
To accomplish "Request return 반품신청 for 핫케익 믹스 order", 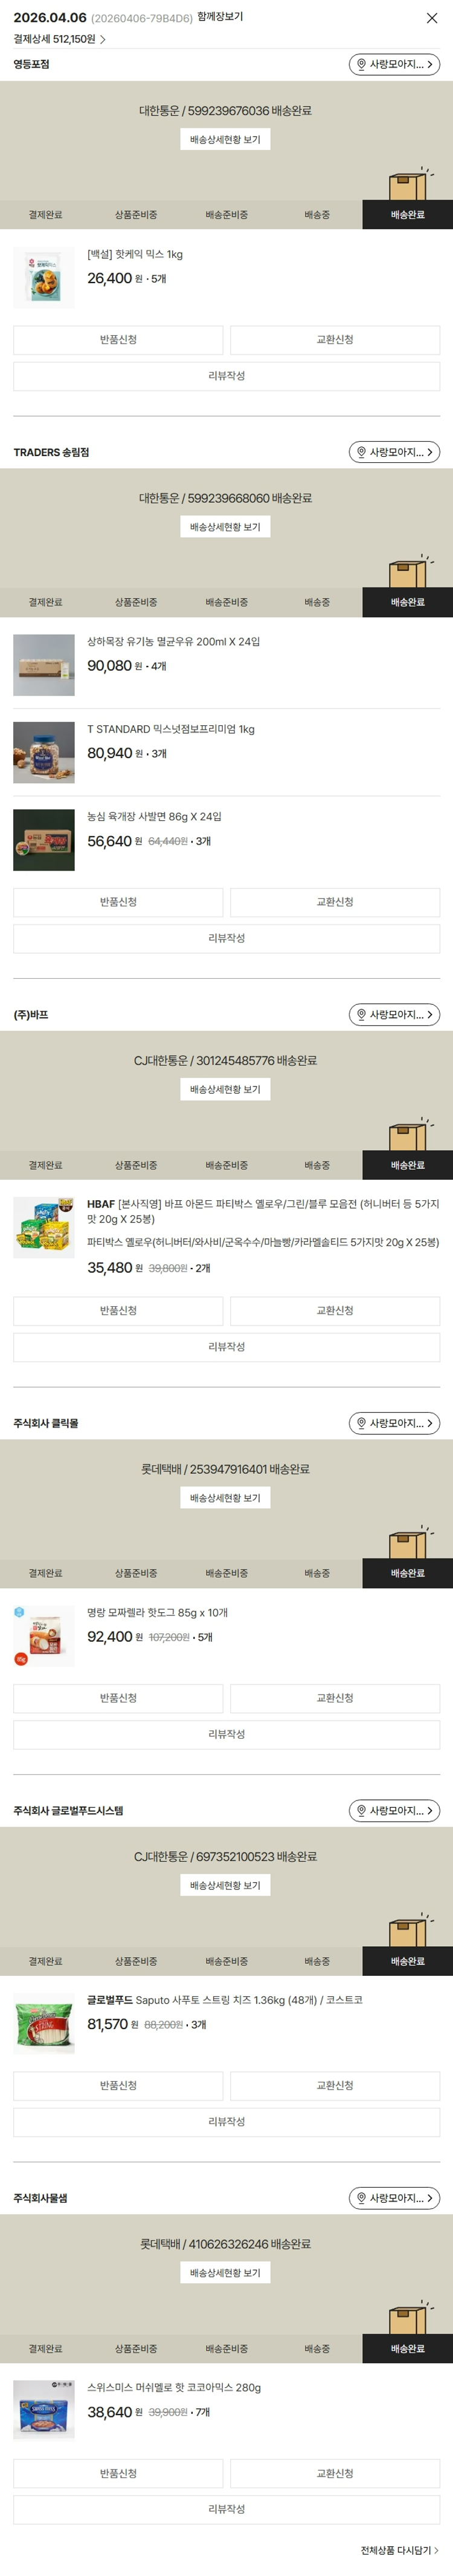I will pyautogui.click(x=118, y=340).
